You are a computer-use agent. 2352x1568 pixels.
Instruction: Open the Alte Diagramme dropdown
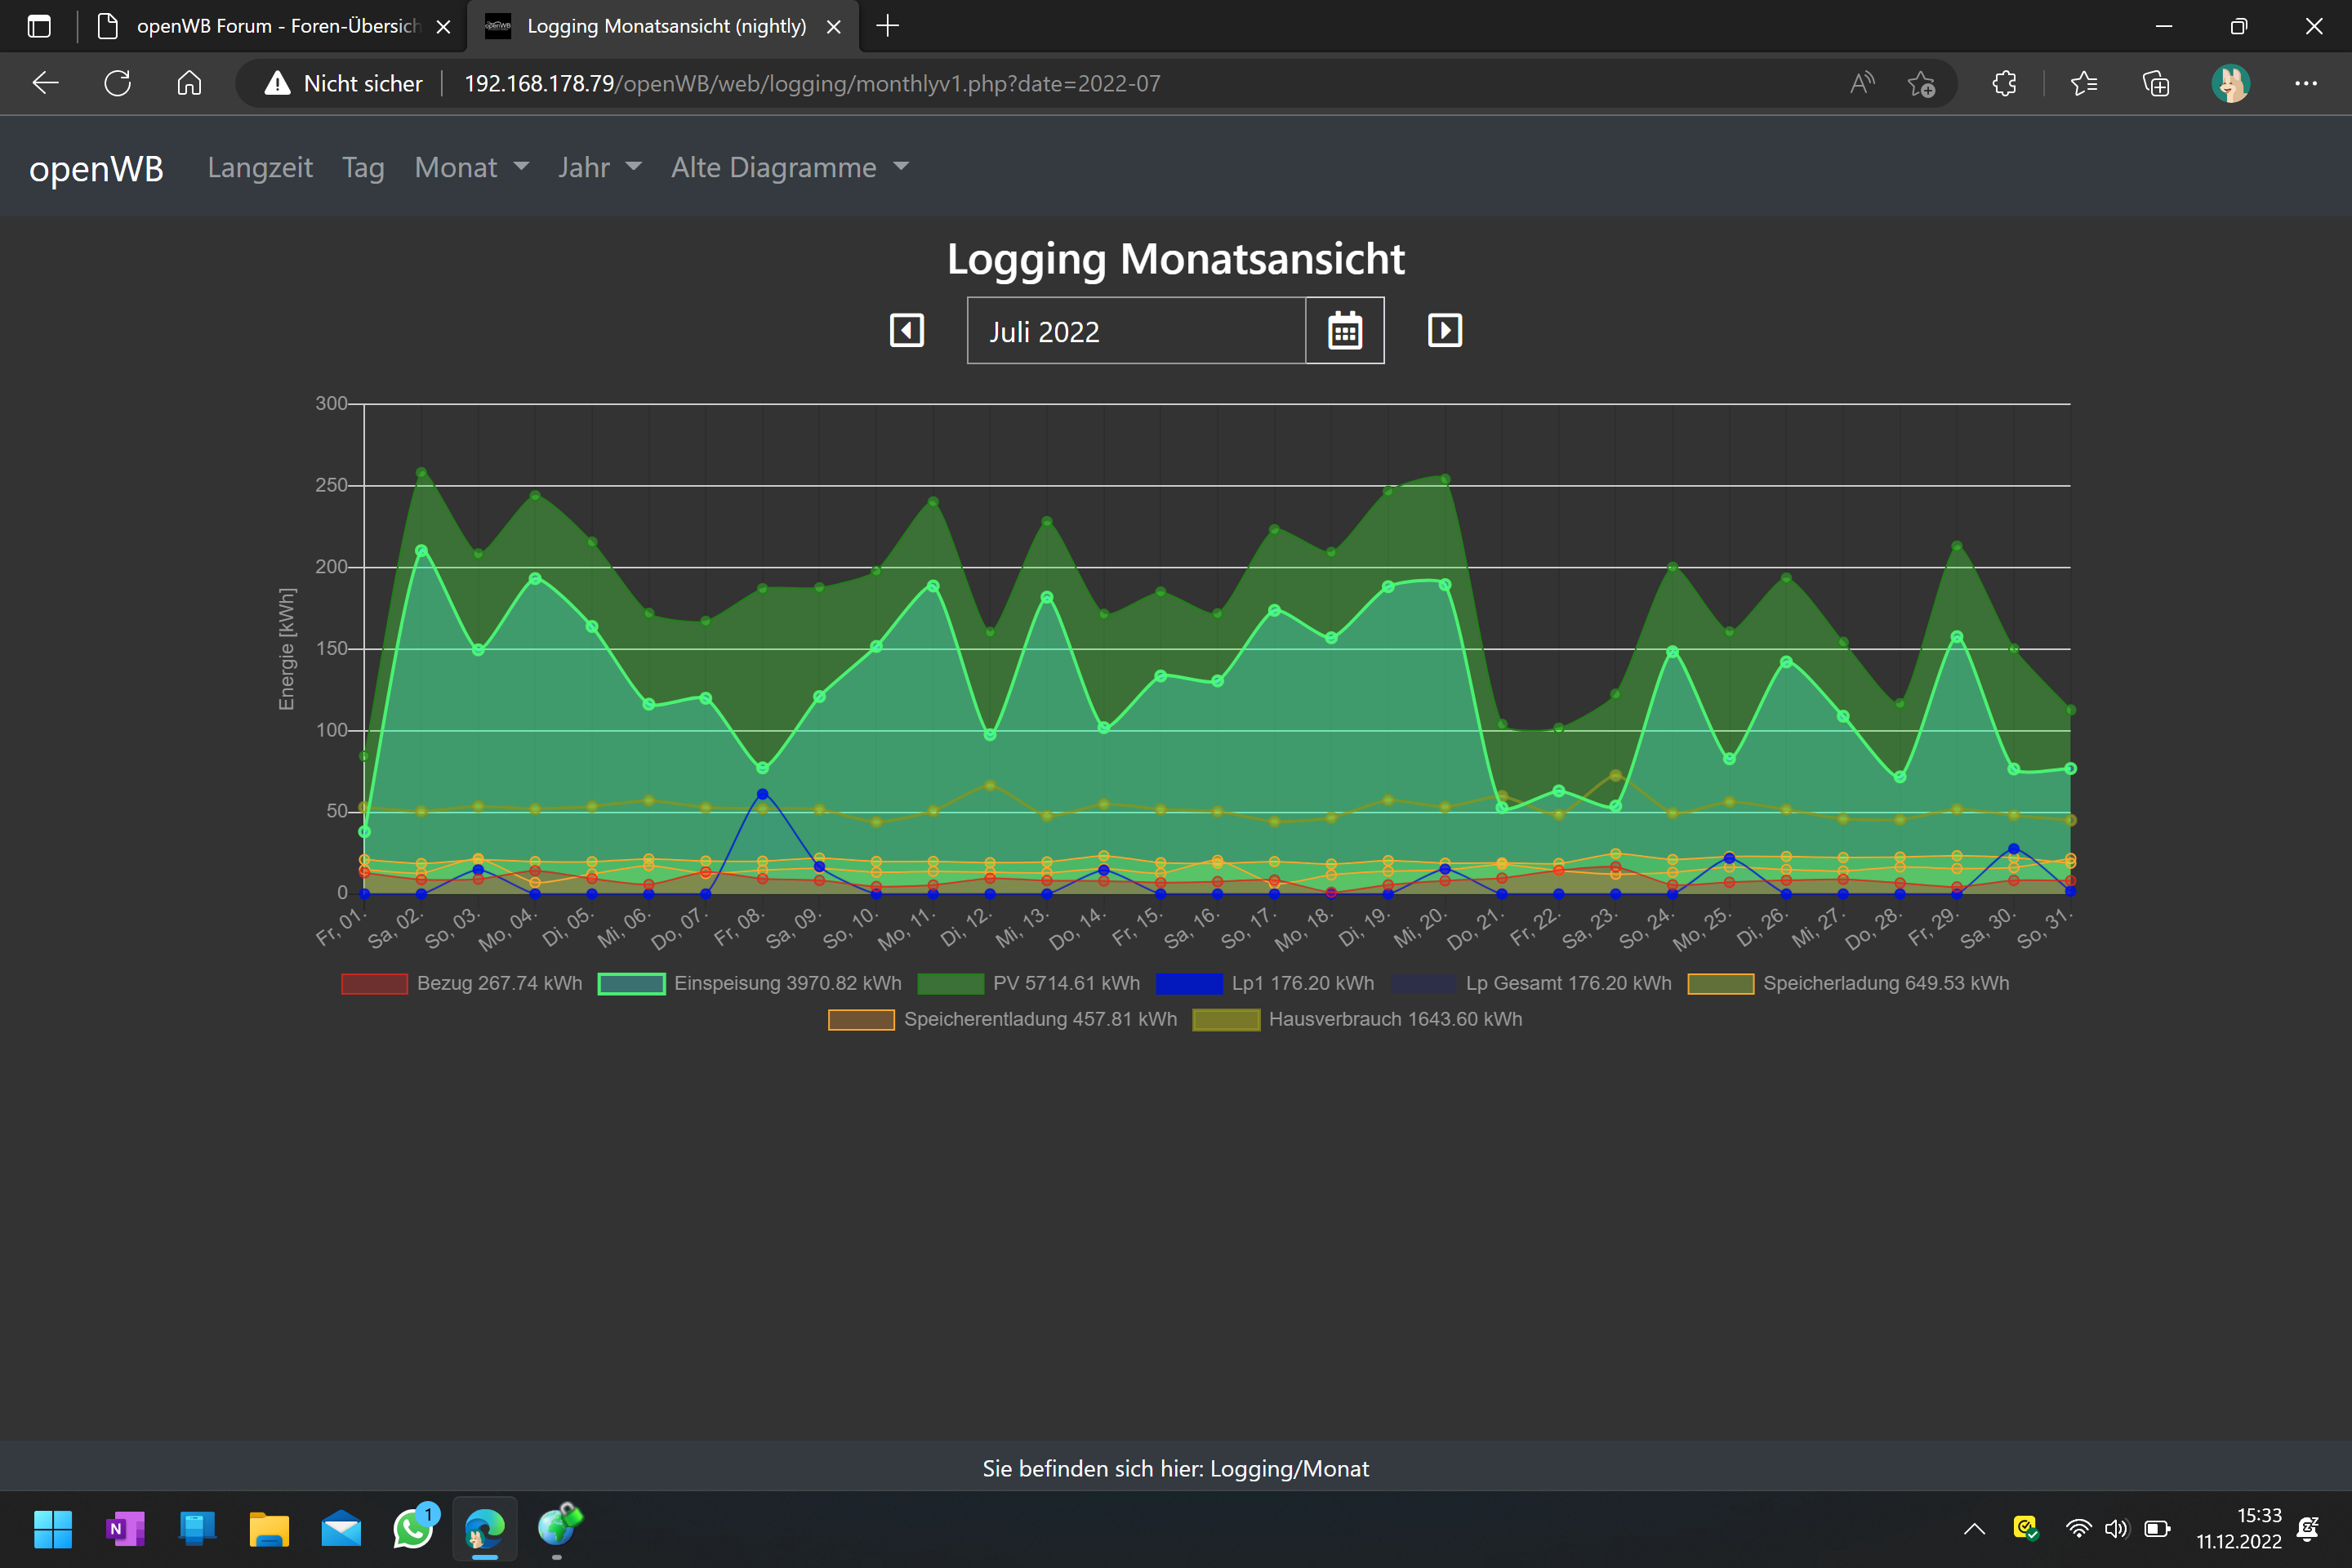pyautogui.click(x=789, y=167)
